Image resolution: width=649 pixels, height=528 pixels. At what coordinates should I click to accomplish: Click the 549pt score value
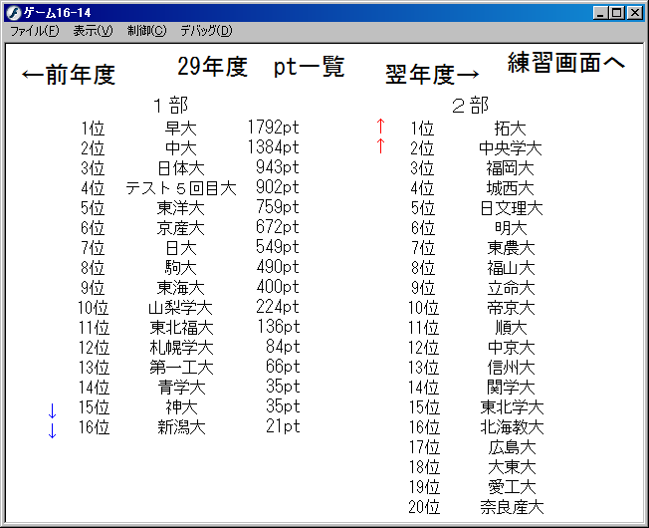pos(278,246)
